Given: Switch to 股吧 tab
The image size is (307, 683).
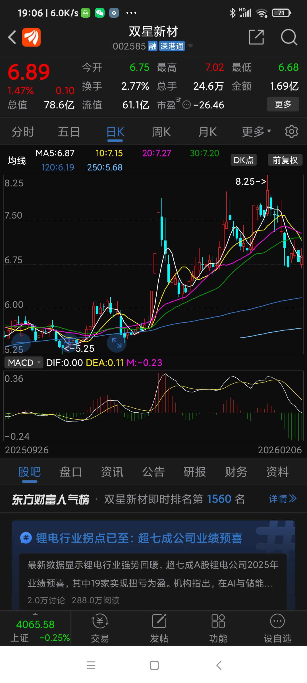Looking at the screenshot, I should click(x=30, y=472).
